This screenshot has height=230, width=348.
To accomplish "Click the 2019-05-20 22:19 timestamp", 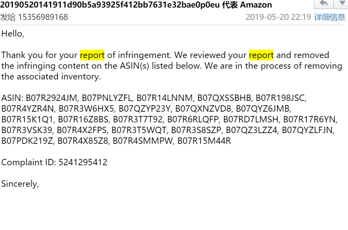I will (278, 17).
